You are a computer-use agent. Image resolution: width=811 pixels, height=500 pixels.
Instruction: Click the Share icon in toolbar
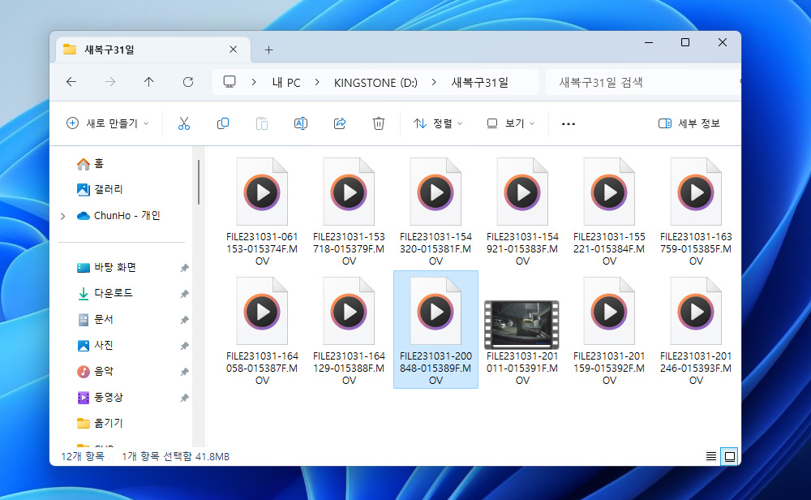click(x=340, y=123)
